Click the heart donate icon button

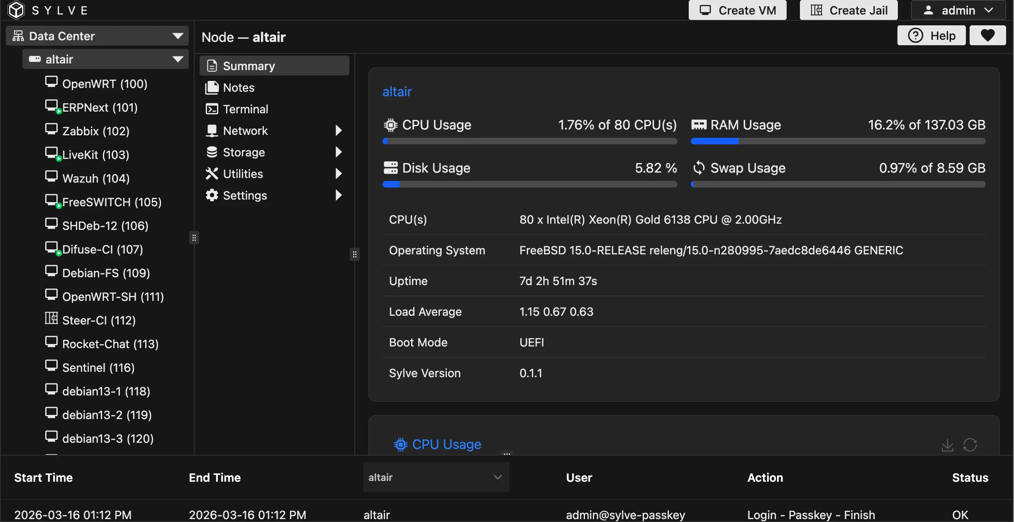click(x=987, y=36)
